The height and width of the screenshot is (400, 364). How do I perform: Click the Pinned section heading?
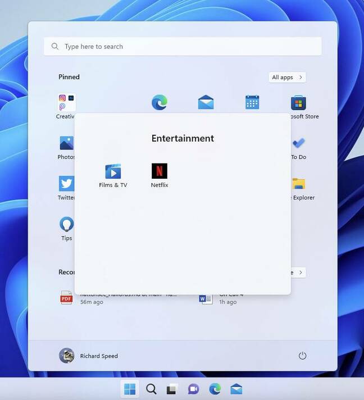[x=69, y=77]
